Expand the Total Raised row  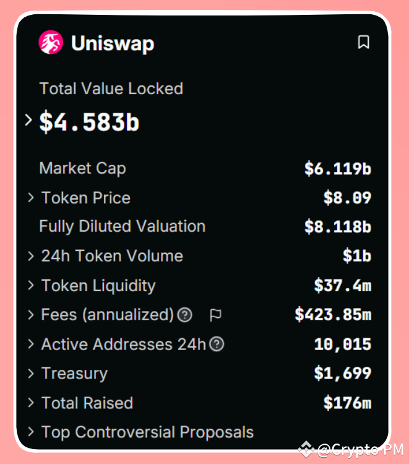(x=31, y=403)
